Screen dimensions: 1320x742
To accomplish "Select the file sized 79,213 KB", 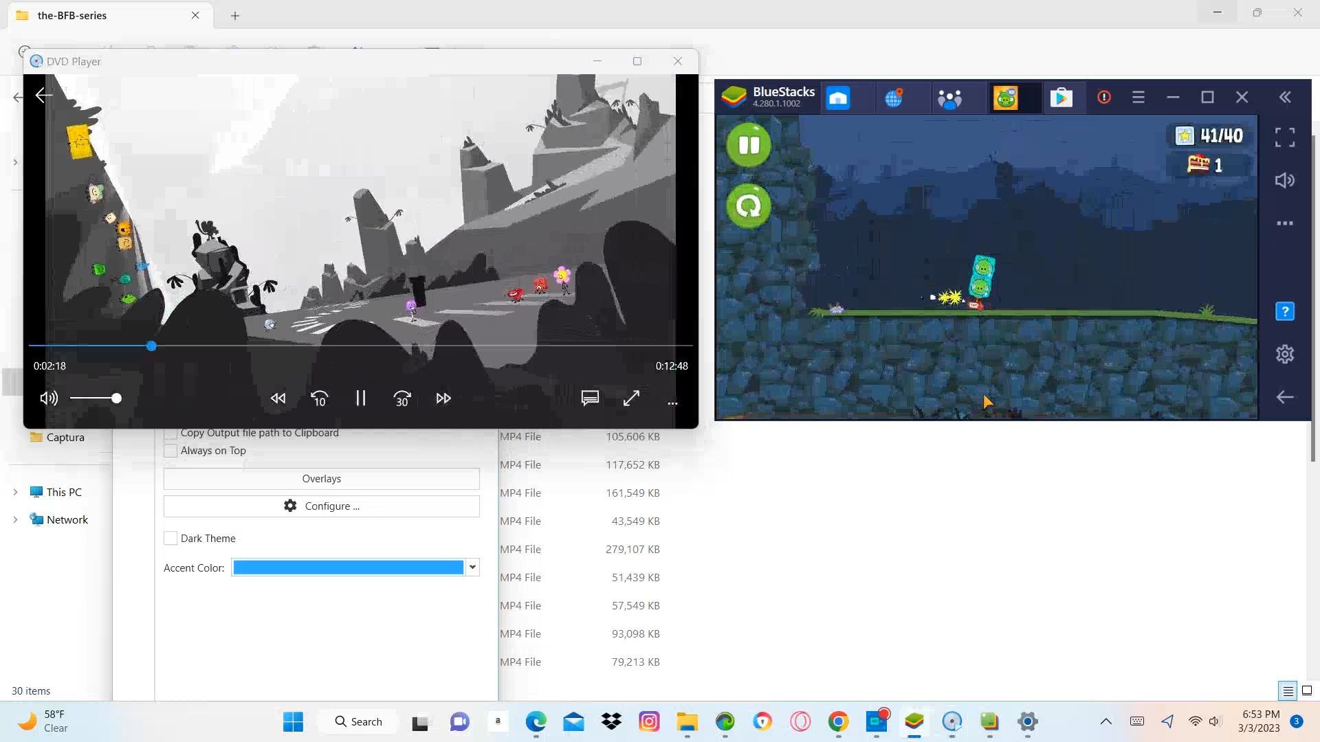I will [x=580, y=662].
